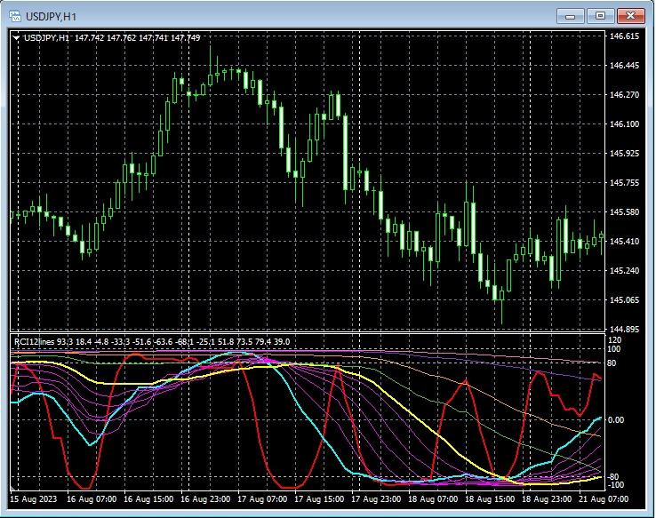This screenshot has height=518, width=656.
Task: Click the 146.270 price axis label
Action: click(625, 95)
